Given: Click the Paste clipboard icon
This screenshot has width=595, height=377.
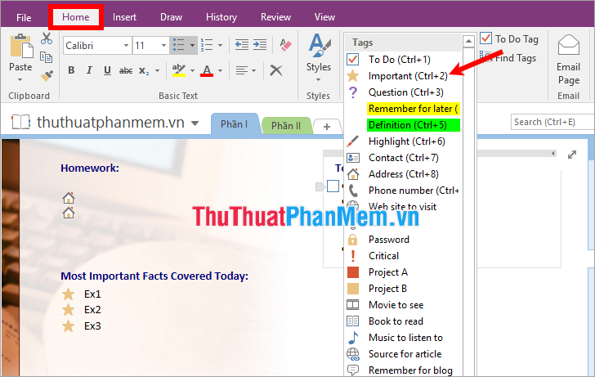Looking at the screenshot, I should (21, 47).
